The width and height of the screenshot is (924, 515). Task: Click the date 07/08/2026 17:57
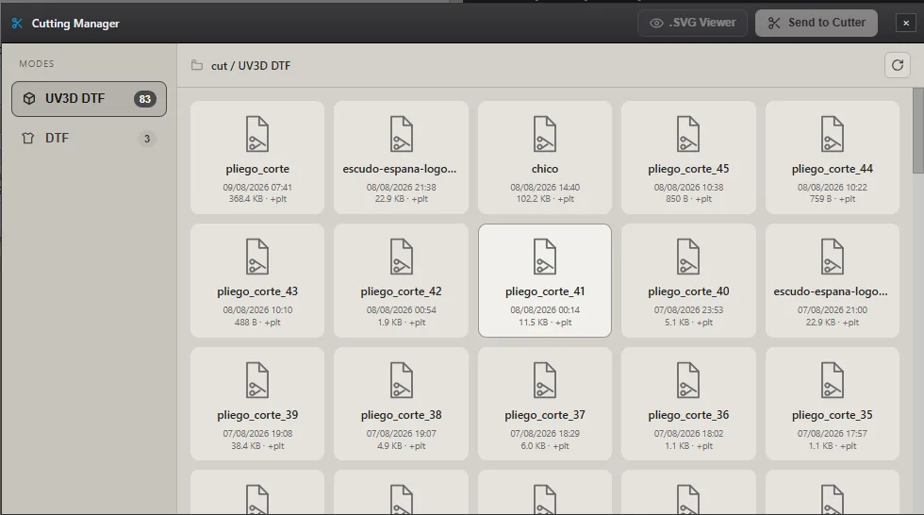tap(832, 434)
